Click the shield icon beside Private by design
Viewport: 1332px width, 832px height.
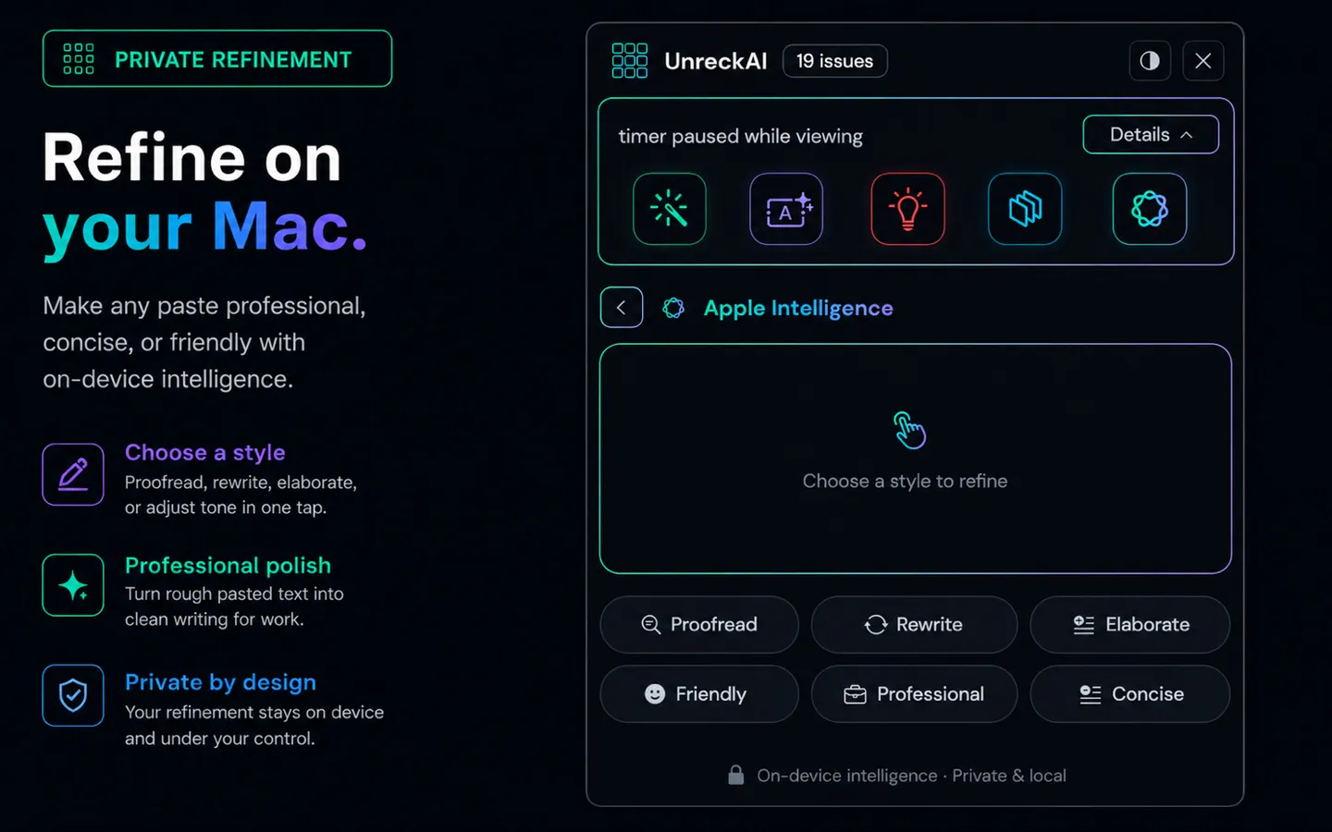[x=73, y=695]
